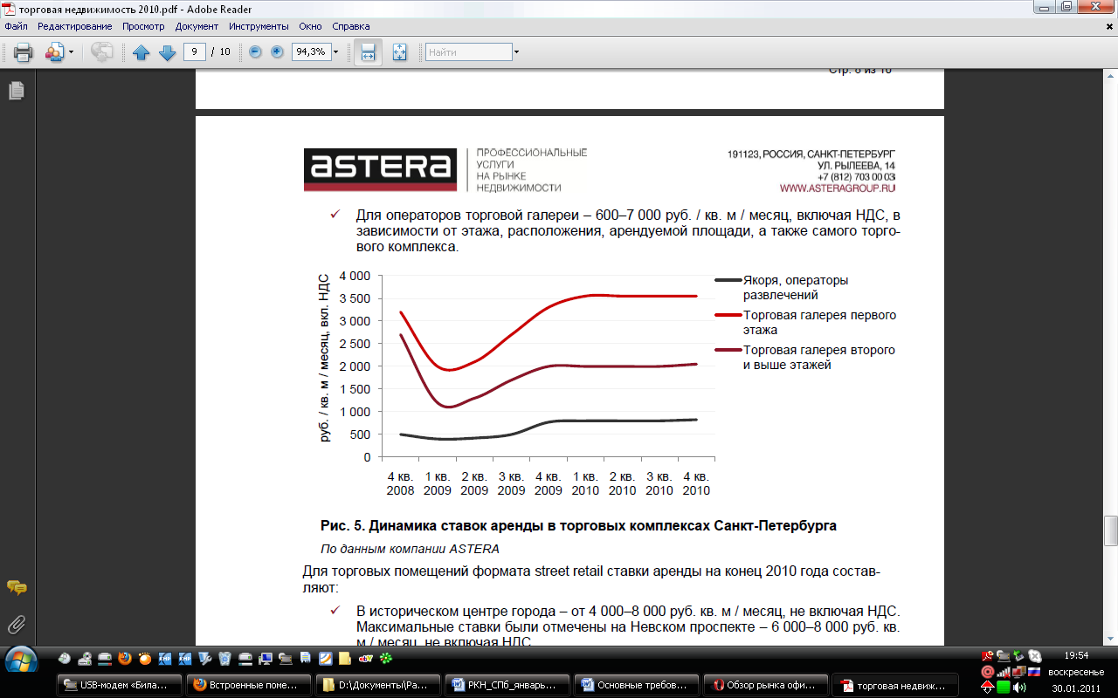Open the Справка menu
1118x698 pixels.
pyautogui.click(x=351, y=26)
